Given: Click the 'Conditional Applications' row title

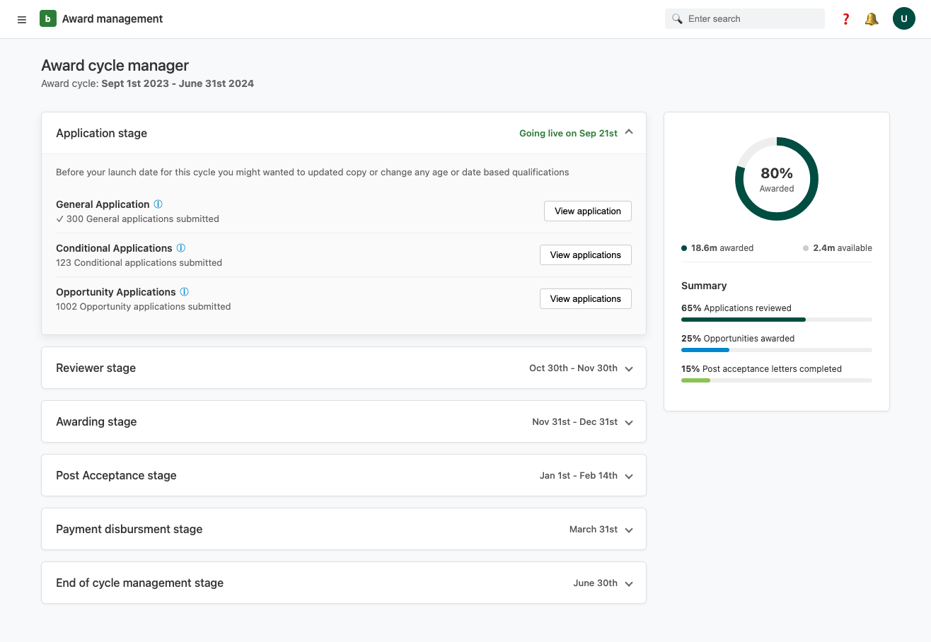Looking at the screenshot, I should tap(114, 248).
